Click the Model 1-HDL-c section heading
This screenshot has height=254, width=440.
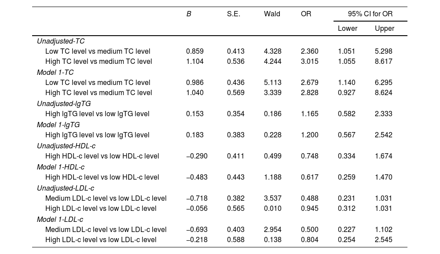point(61,167)
